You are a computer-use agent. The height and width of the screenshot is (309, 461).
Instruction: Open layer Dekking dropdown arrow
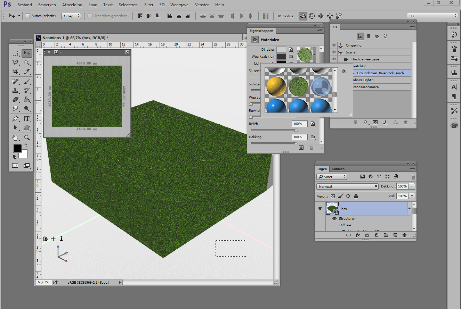click(412, 186)
